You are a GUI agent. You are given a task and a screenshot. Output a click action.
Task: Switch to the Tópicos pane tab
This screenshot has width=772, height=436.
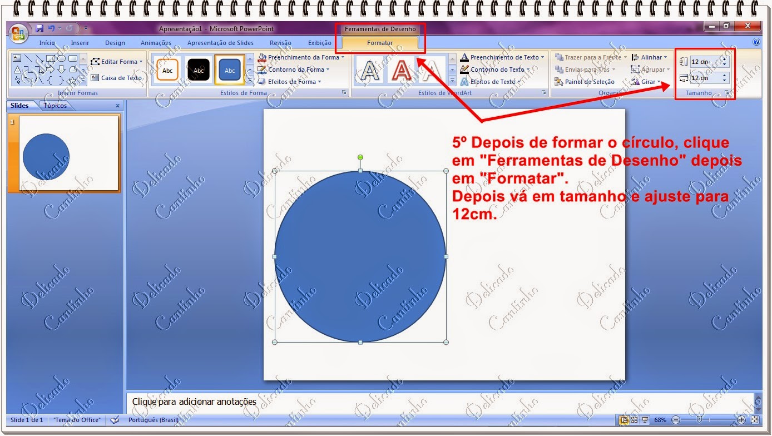point(55,106)
